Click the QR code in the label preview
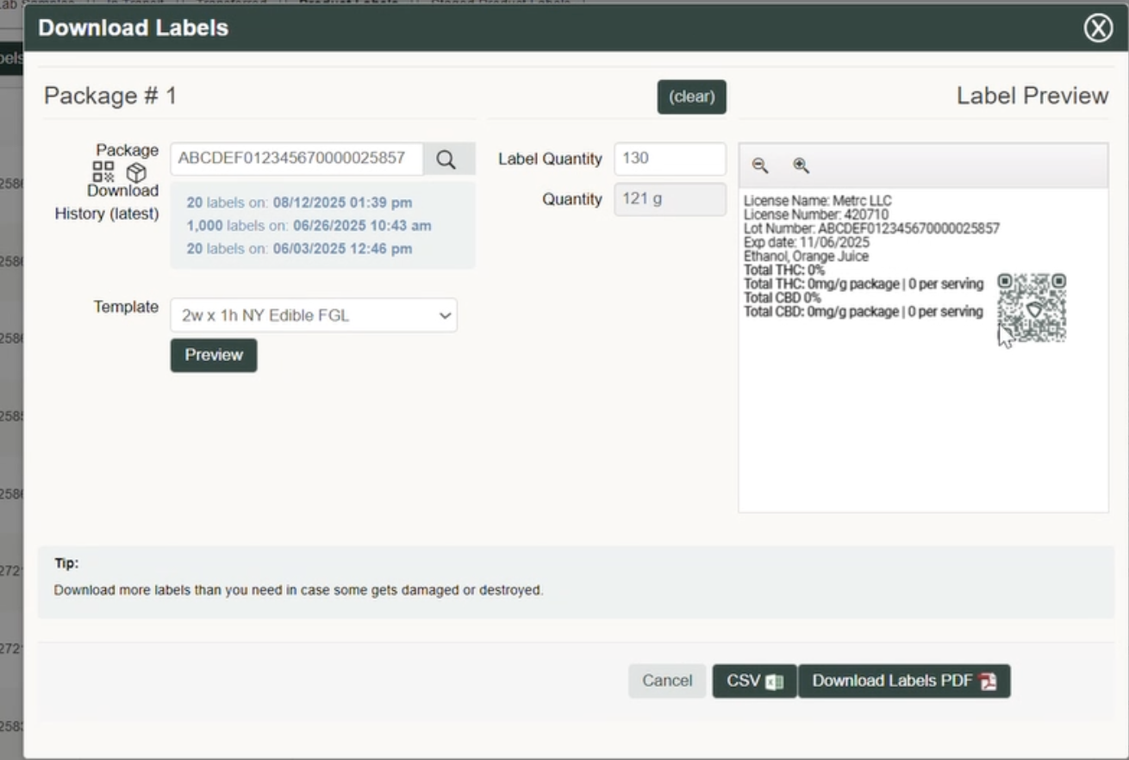The width and height of the screenshot is (1129, 760). (1032, 308)
